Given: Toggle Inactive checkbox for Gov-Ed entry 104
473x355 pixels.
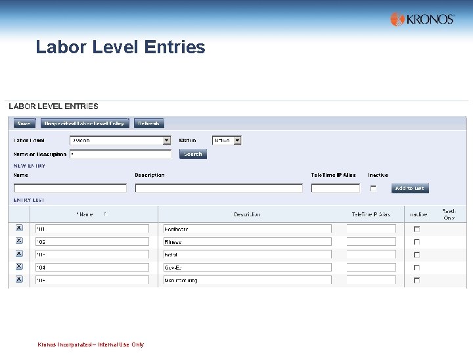Looking at the screenshot, I should pyautogui.click(x=417, y=268).
